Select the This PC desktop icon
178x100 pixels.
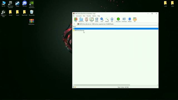click(x=3, y=4)
